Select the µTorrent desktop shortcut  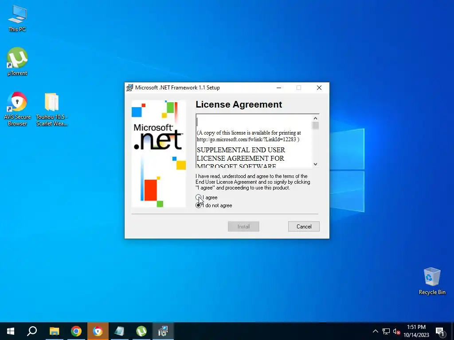click(17, 61)
